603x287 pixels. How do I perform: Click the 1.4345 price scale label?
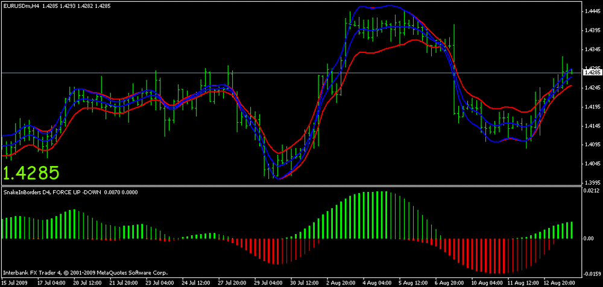(592, 49)
